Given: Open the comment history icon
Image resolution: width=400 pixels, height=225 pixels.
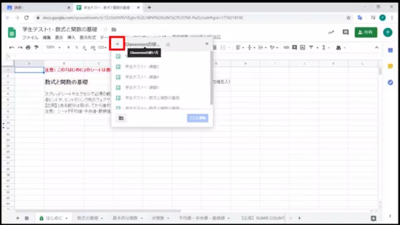Looking at the screenshot, I should pyautogui.click(x=345, y=32).
